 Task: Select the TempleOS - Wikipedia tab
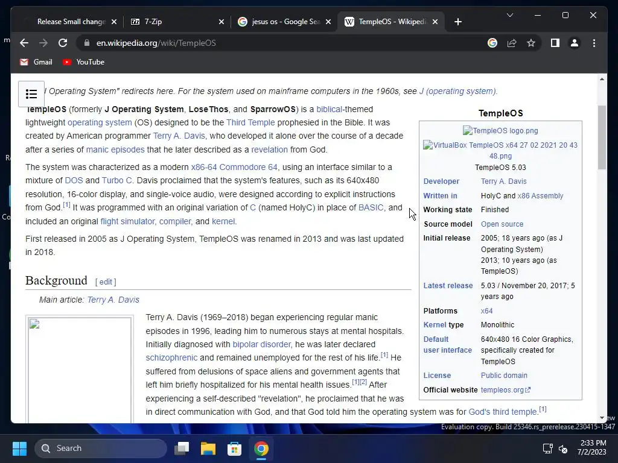[x=391, y=22]
